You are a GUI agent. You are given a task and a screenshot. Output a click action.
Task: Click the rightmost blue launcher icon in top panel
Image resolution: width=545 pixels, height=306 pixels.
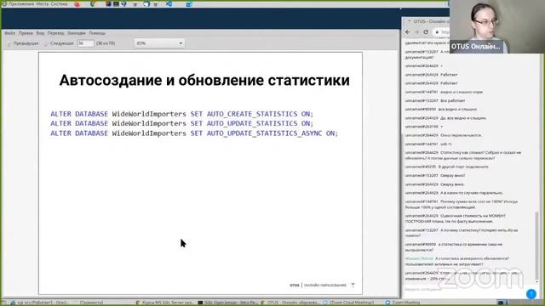[189, 4]
